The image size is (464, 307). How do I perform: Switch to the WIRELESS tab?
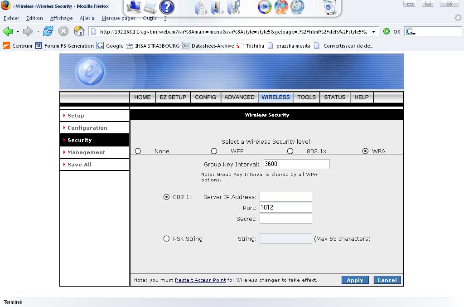pos(275,97)
